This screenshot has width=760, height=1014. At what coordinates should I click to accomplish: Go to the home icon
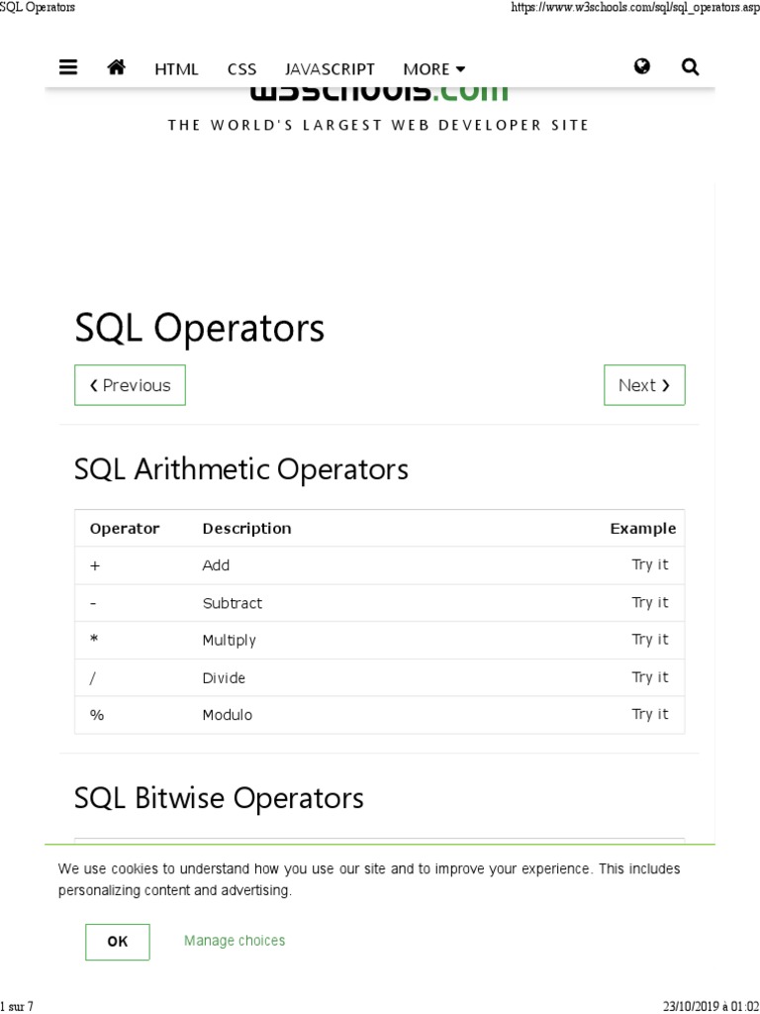pos(117,67)
